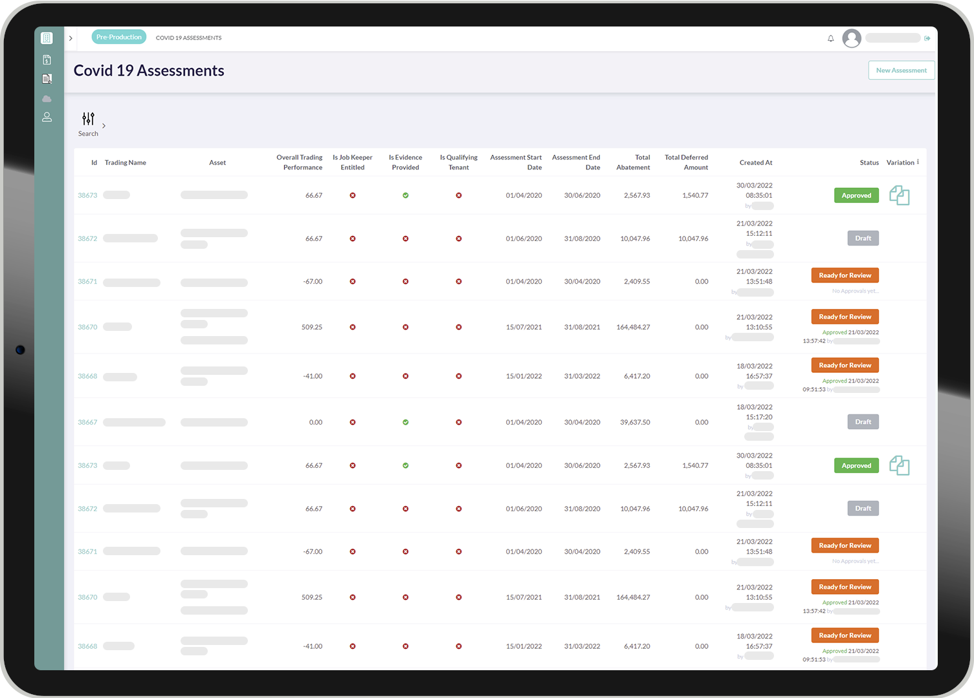Sort by Total Abatement header
Screen dimensions: 974x698
coord(633,162)
